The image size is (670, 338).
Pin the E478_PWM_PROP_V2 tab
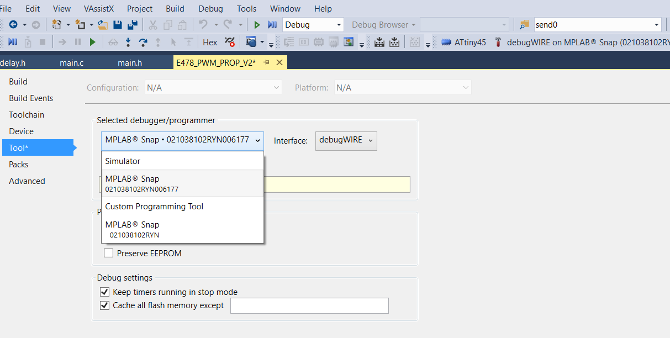click(266, 62)
